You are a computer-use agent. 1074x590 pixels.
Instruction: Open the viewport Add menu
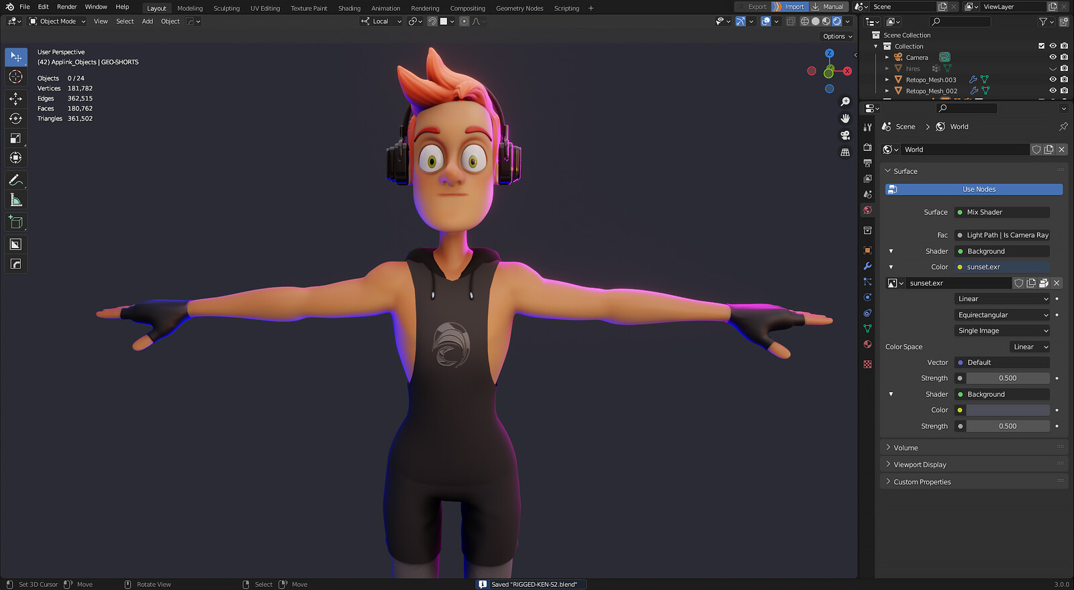(148, 21)
